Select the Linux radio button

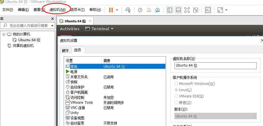coord(176,90)
